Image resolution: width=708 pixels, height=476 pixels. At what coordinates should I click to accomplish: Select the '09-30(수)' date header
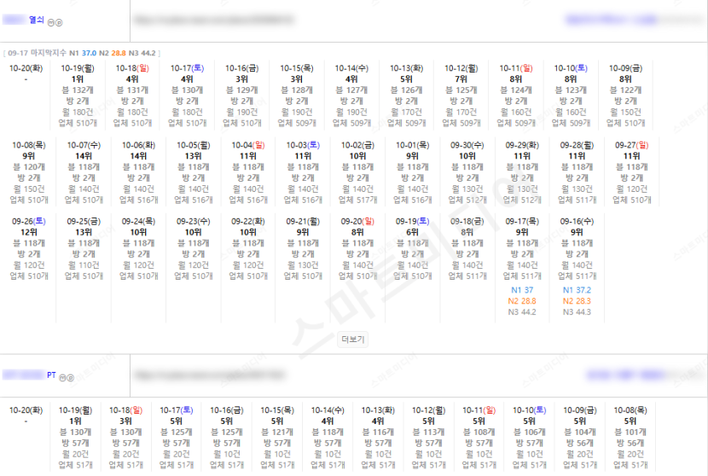pyautogui.click(x=467, y=145)
